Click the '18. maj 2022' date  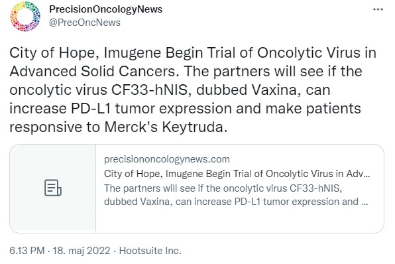point(82,251)
